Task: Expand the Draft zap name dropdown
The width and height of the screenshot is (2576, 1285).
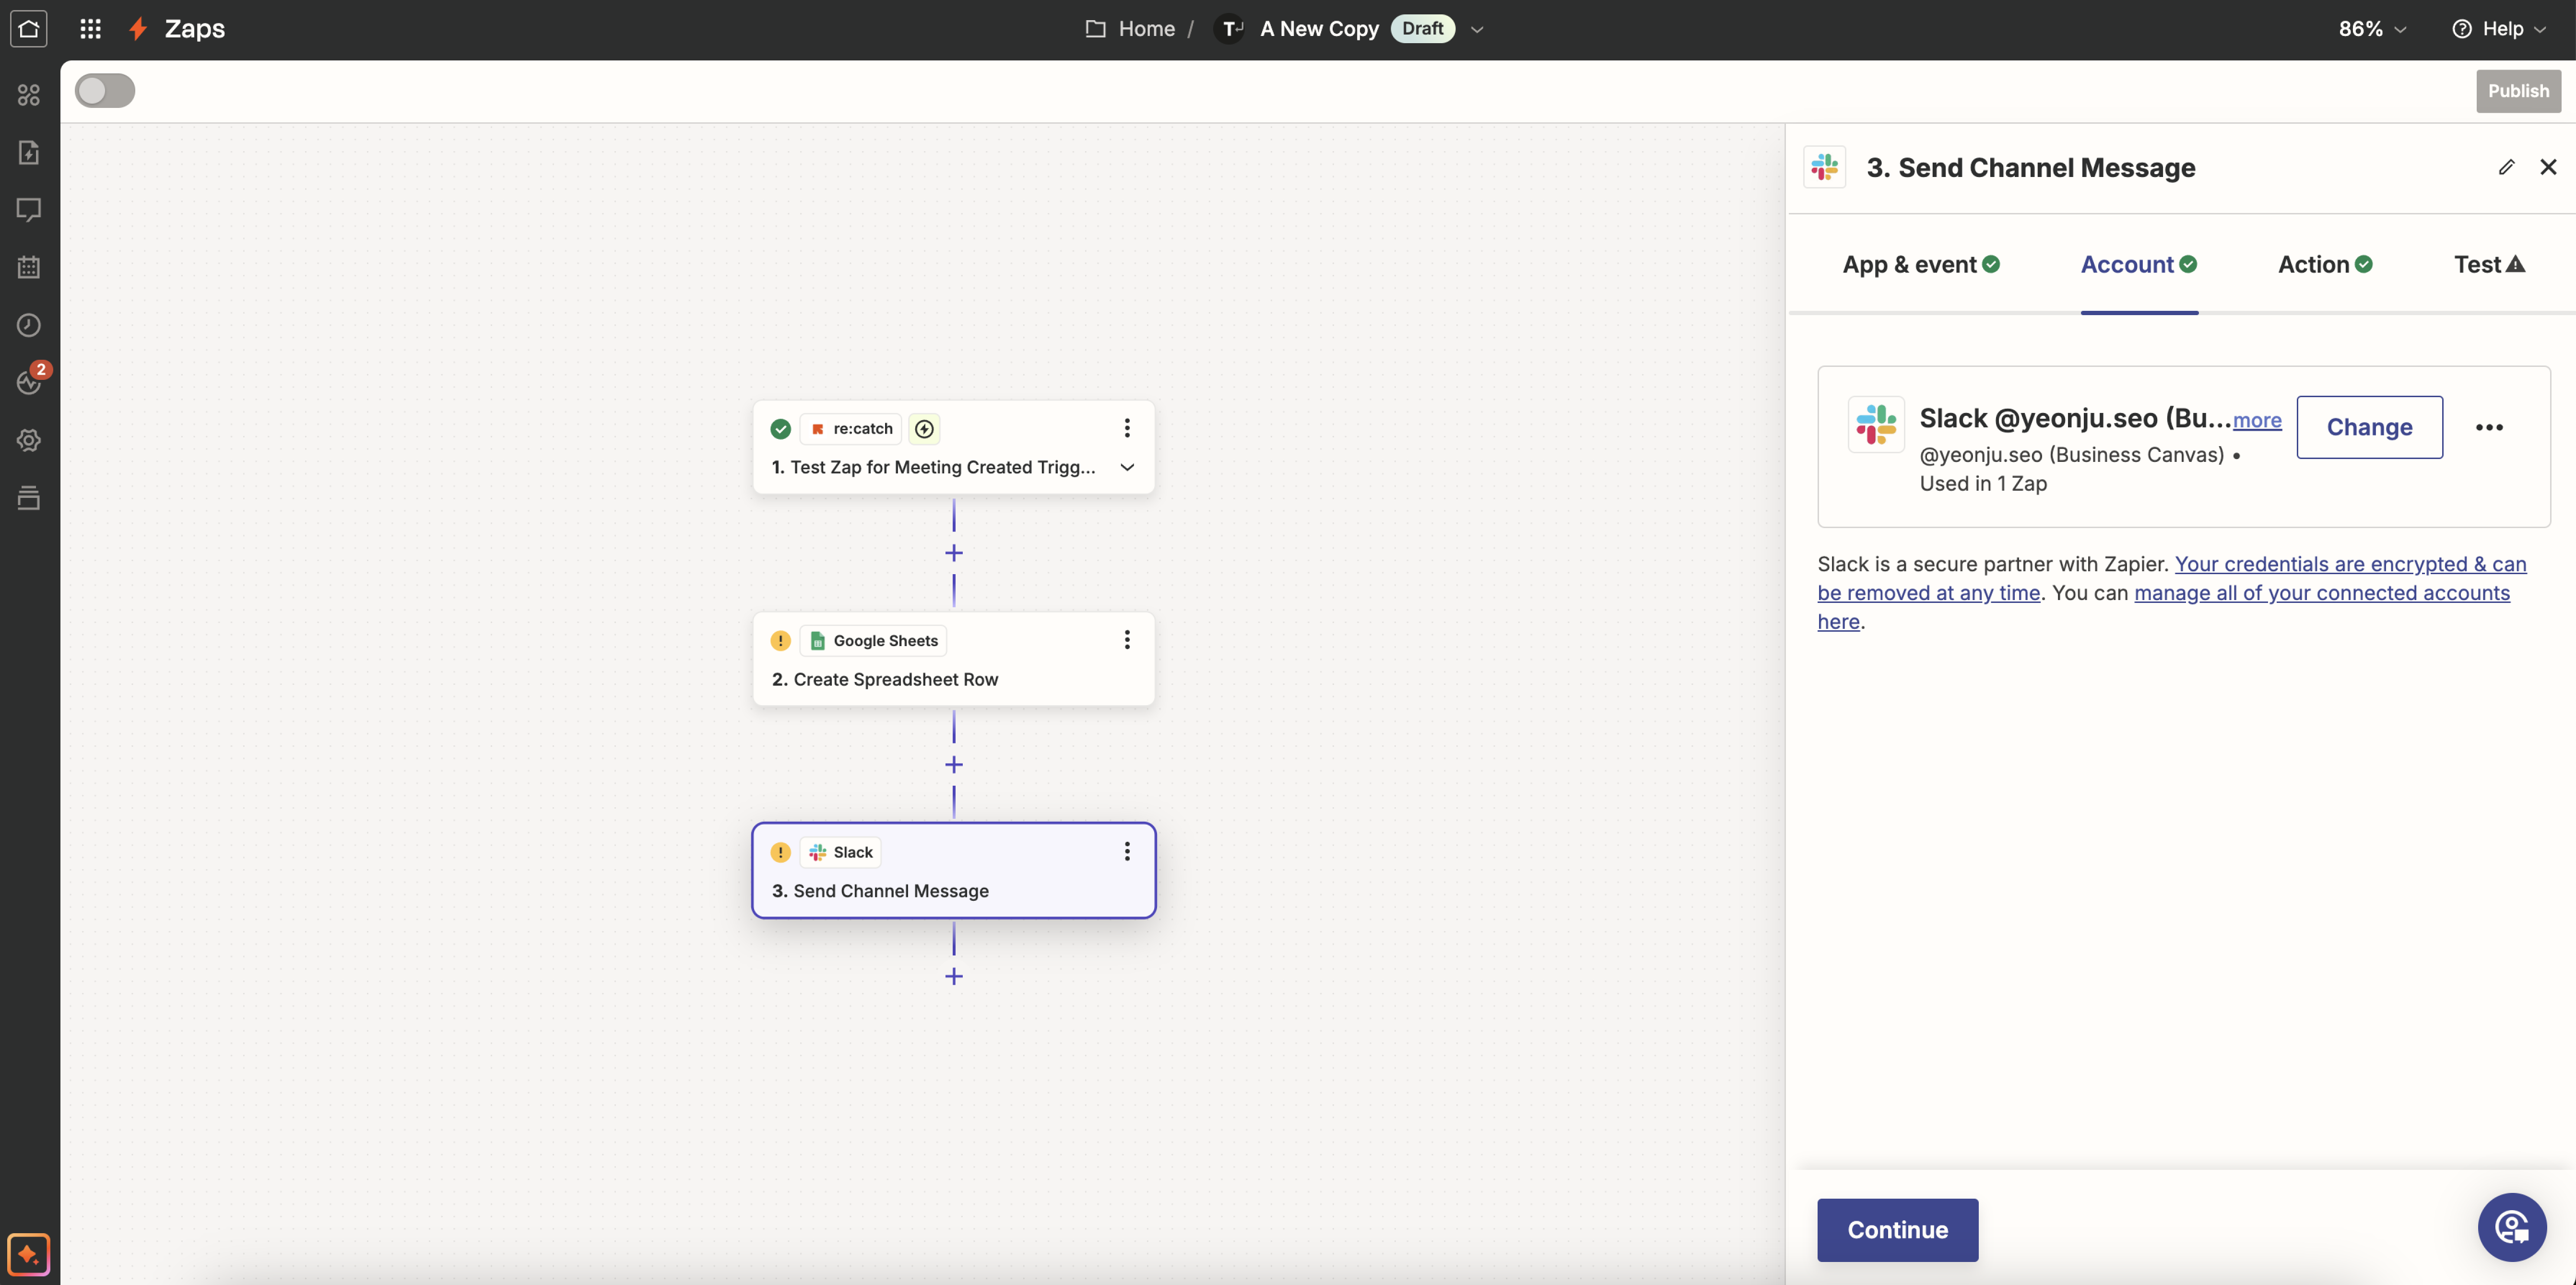Action: pyautogui.click(x=1477, y=29)
